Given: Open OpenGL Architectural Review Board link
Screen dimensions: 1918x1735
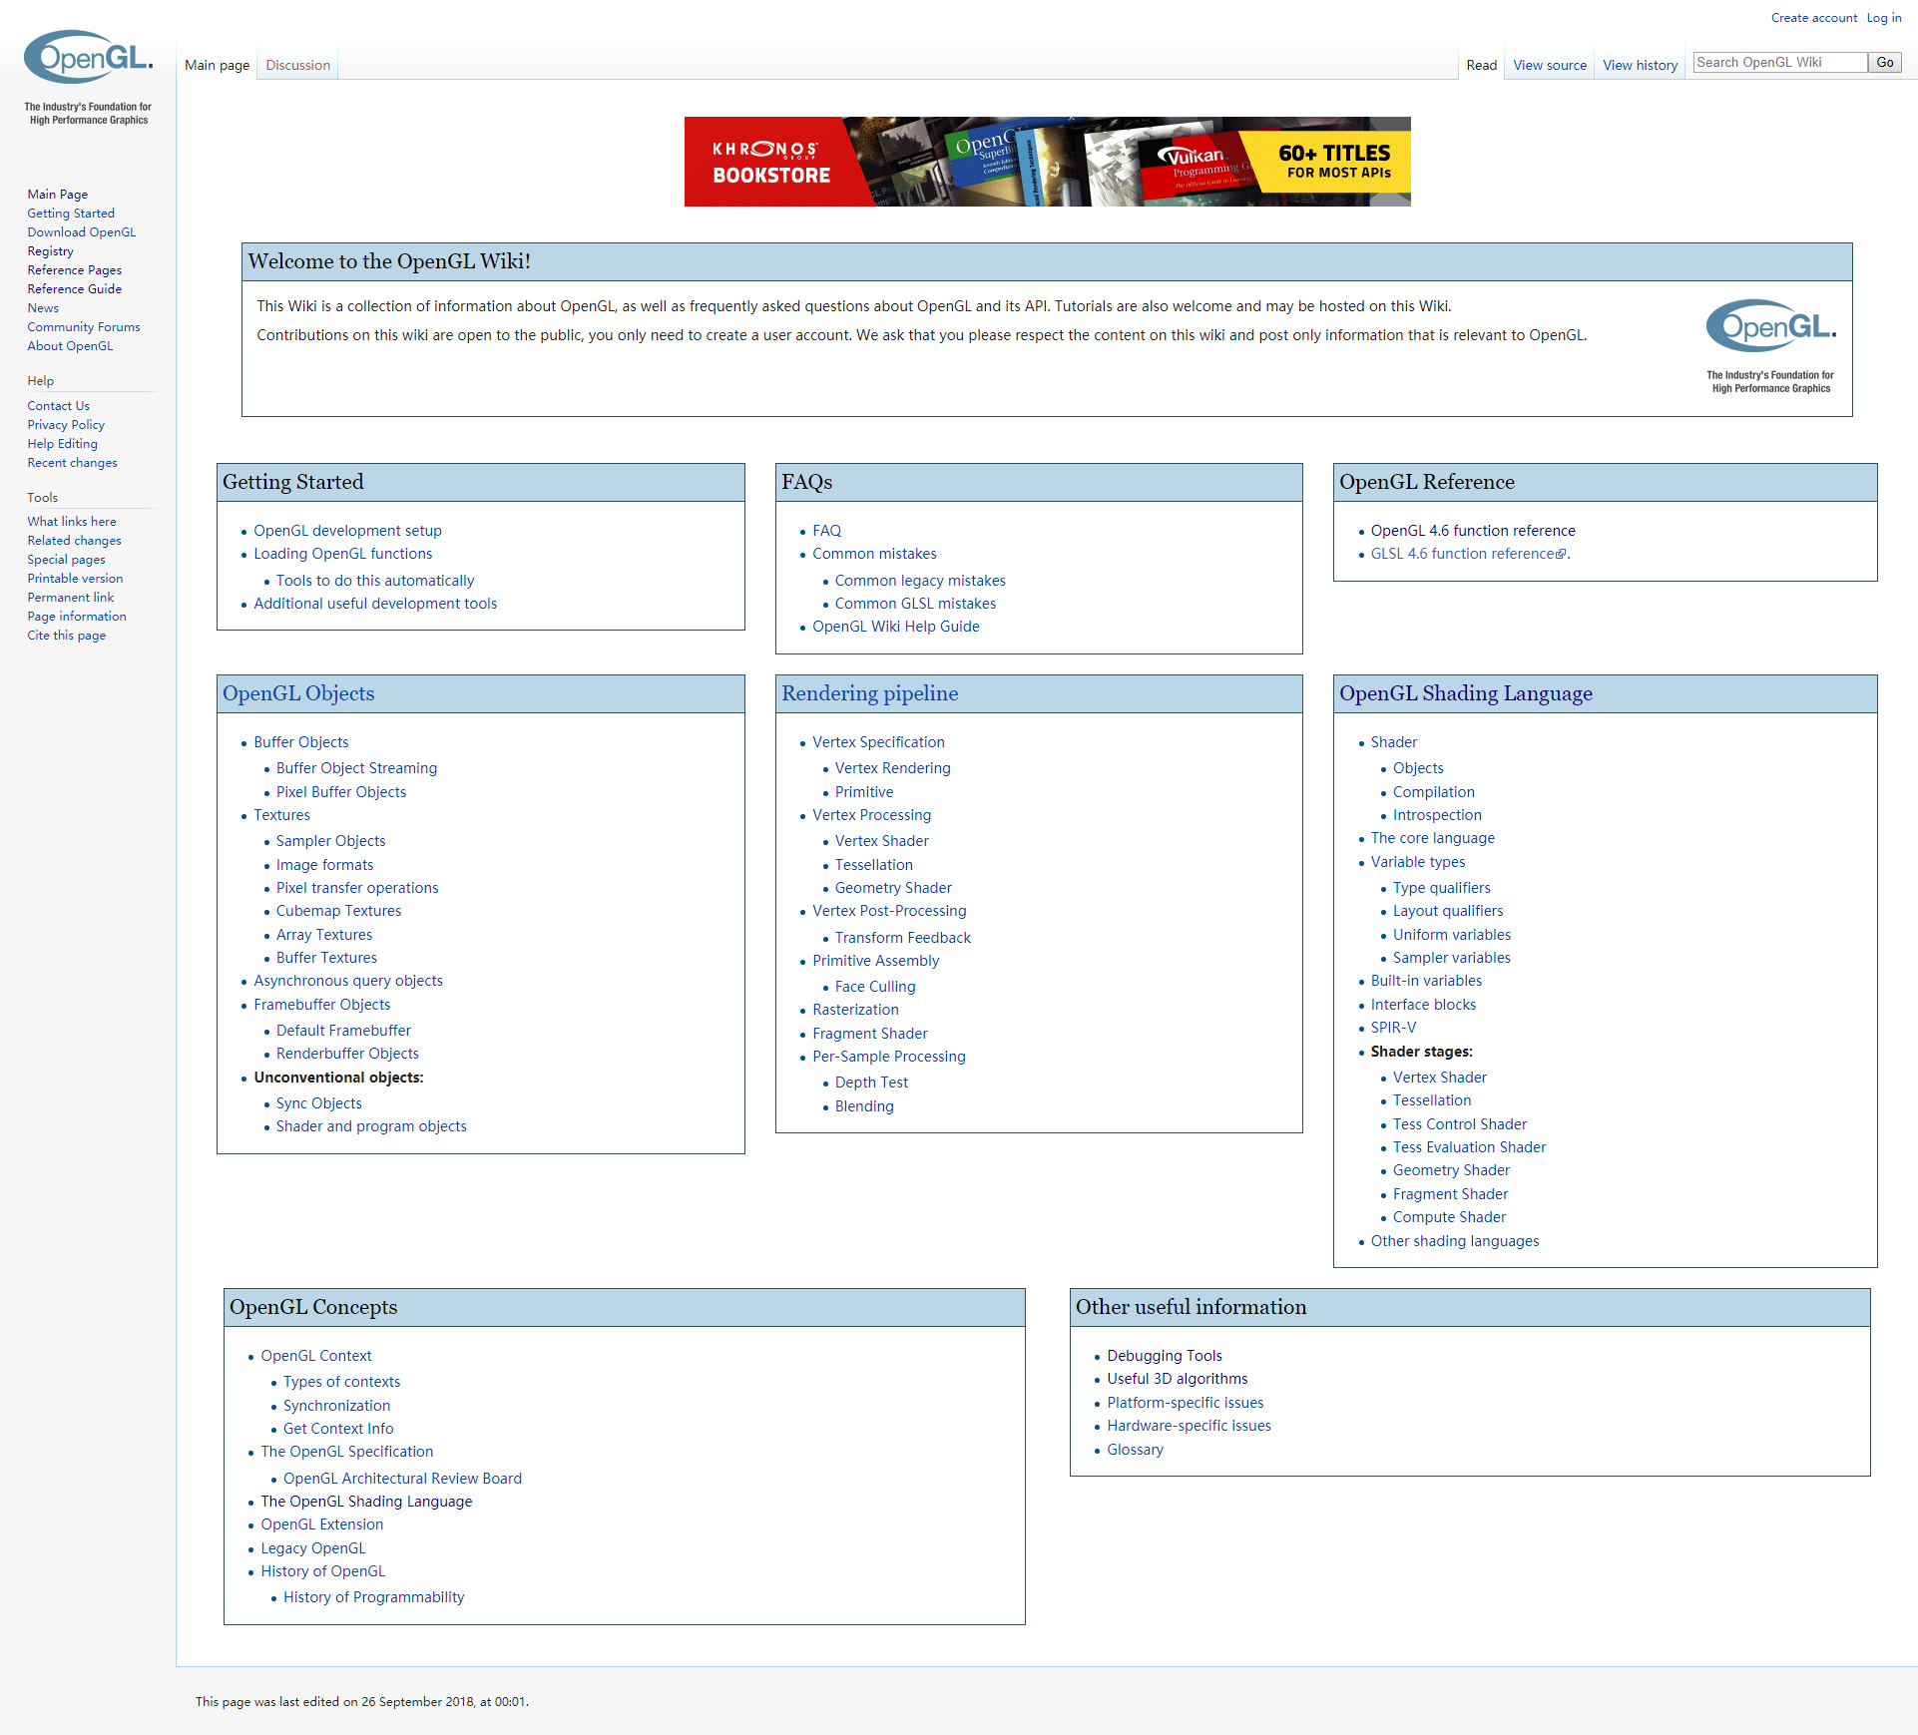Looking at the screenshot, I should point(402,1479).
